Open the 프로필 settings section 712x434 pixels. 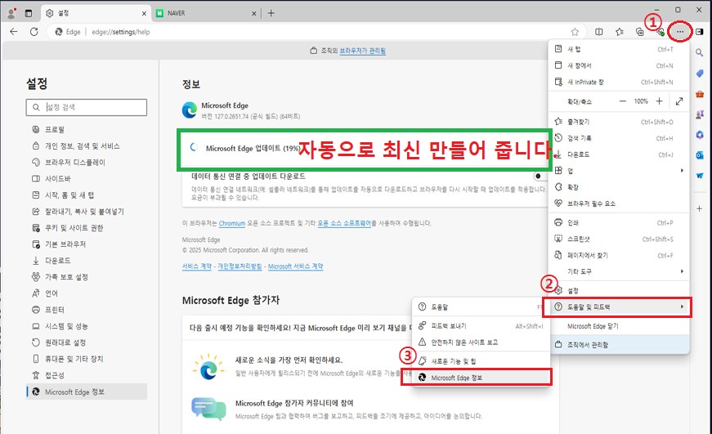tap(87, 129)
